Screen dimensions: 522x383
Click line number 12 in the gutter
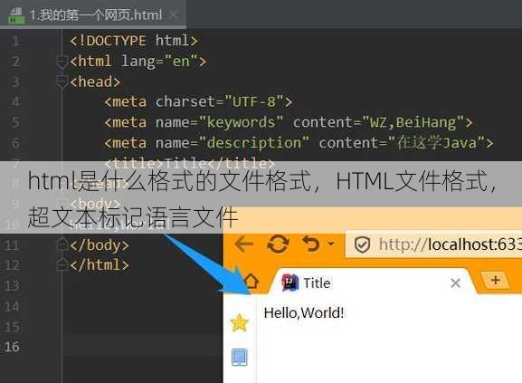[12, 265]
